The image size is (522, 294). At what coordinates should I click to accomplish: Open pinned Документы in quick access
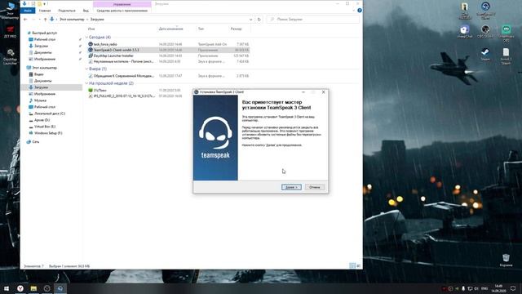(43, 52)
